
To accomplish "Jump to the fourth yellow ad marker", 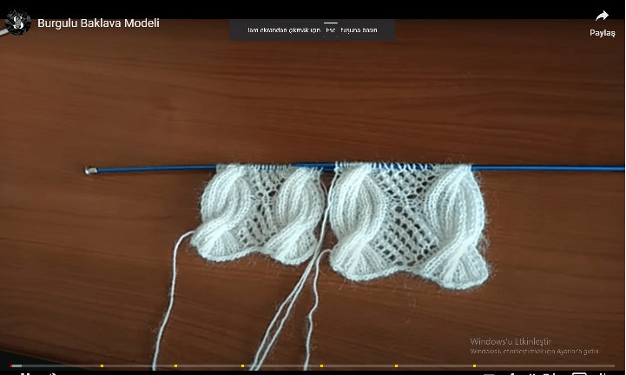I will (x=321, y=365).
